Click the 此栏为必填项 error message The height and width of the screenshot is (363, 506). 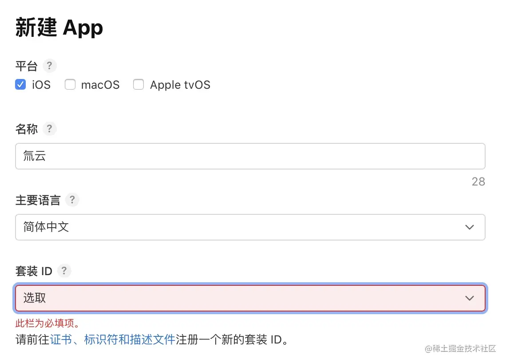tap(47, 323)
